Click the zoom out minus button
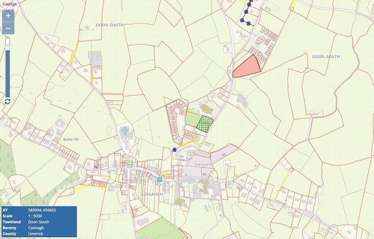The width and height of the screenshot is (374, 239). (8, 28)
